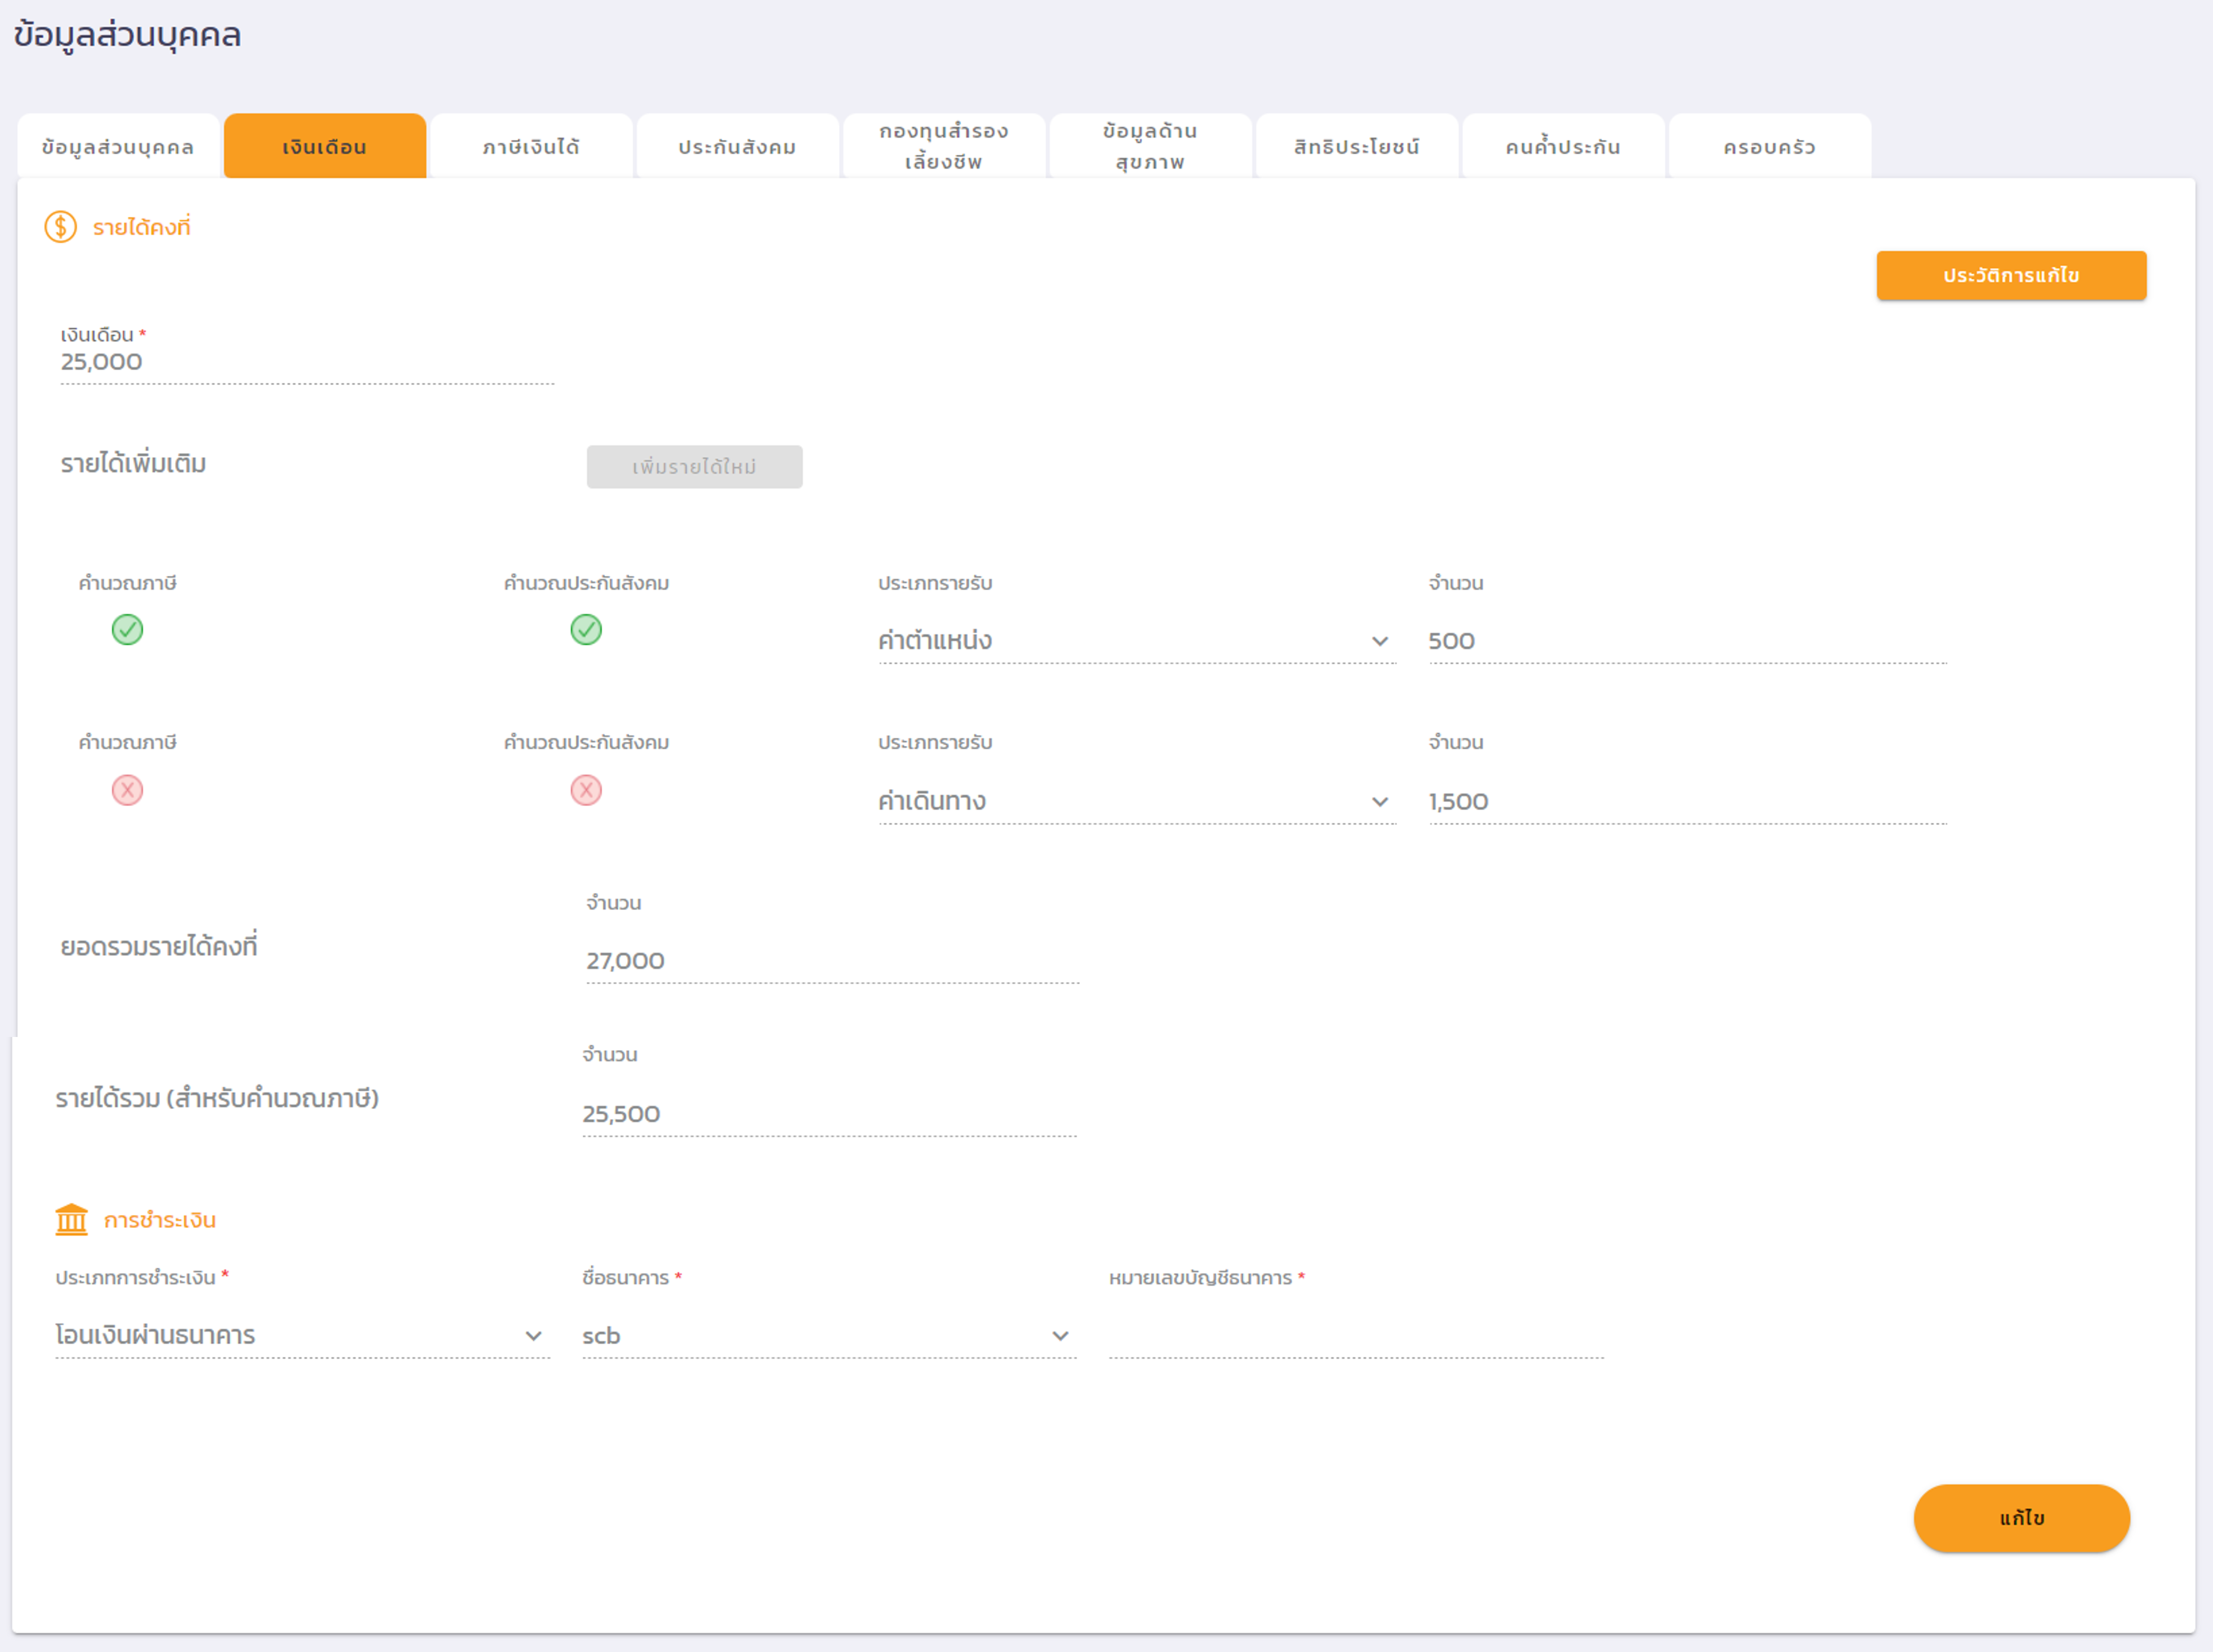Select the ข้อมูลส่วนบุคคล tab
Image resolution: width=2213 pixels, height=1652 pixels.
118,147
